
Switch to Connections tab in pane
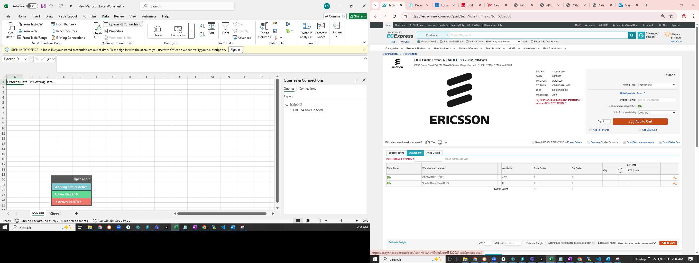(307, 89)
